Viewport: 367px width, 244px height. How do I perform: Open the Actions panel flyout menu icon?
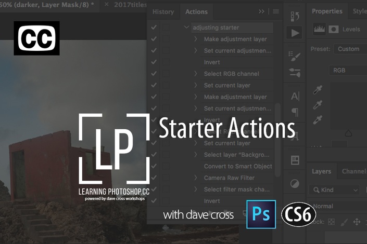click(276, 11)
